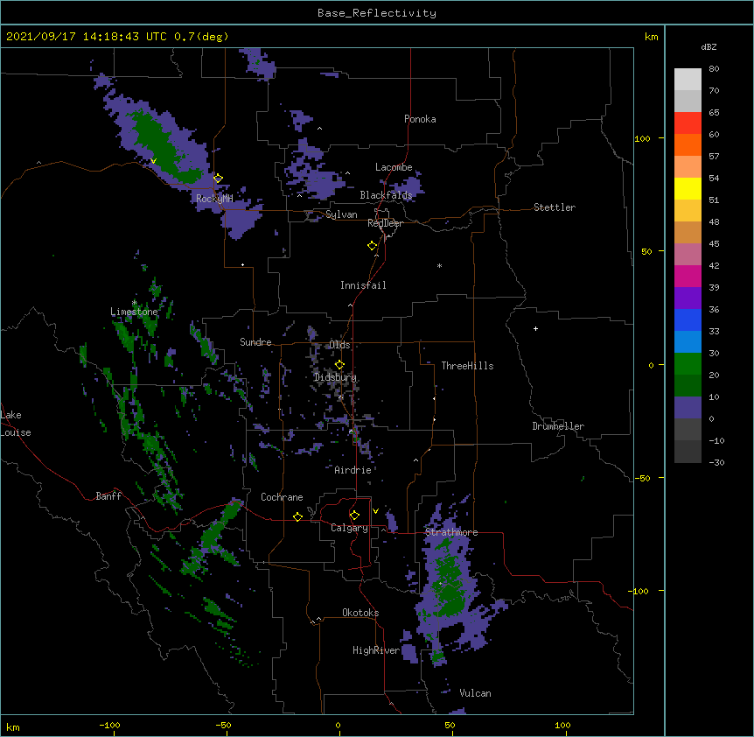This screenshot has width=754, height=737.
Task: Pick the red 65 dBZ legend color
Action: (x=688, y=123)
